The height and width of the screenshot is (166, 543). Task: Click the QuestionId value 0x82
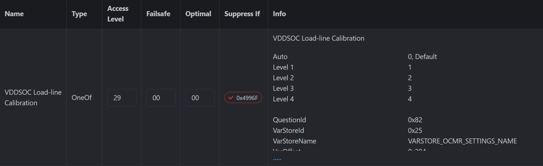point(415,120)
